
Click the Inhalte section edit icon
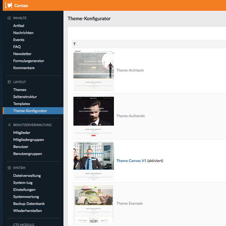pos(9,18)
